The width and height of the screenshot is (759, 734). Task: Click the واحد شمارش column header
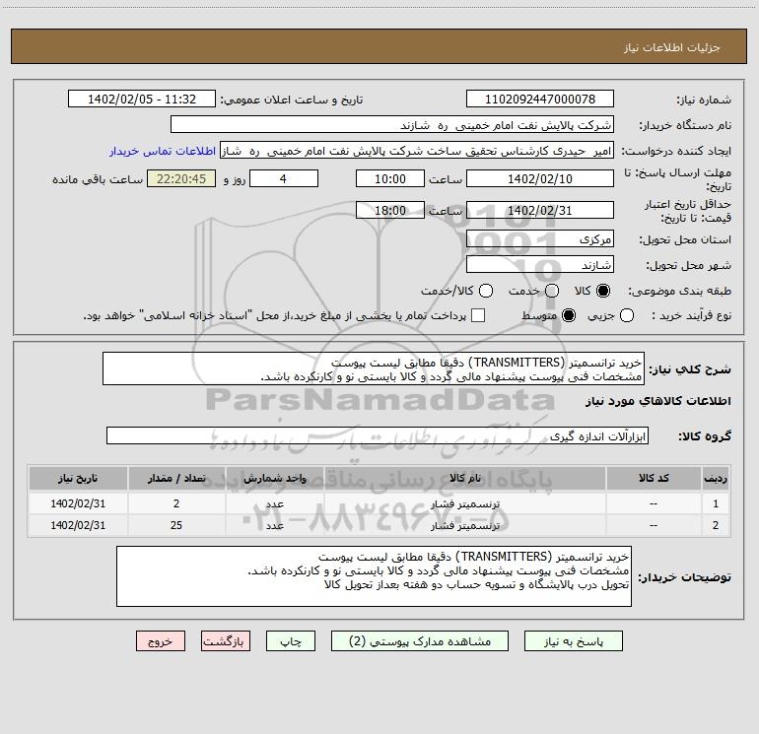click(x=274, y=478)
